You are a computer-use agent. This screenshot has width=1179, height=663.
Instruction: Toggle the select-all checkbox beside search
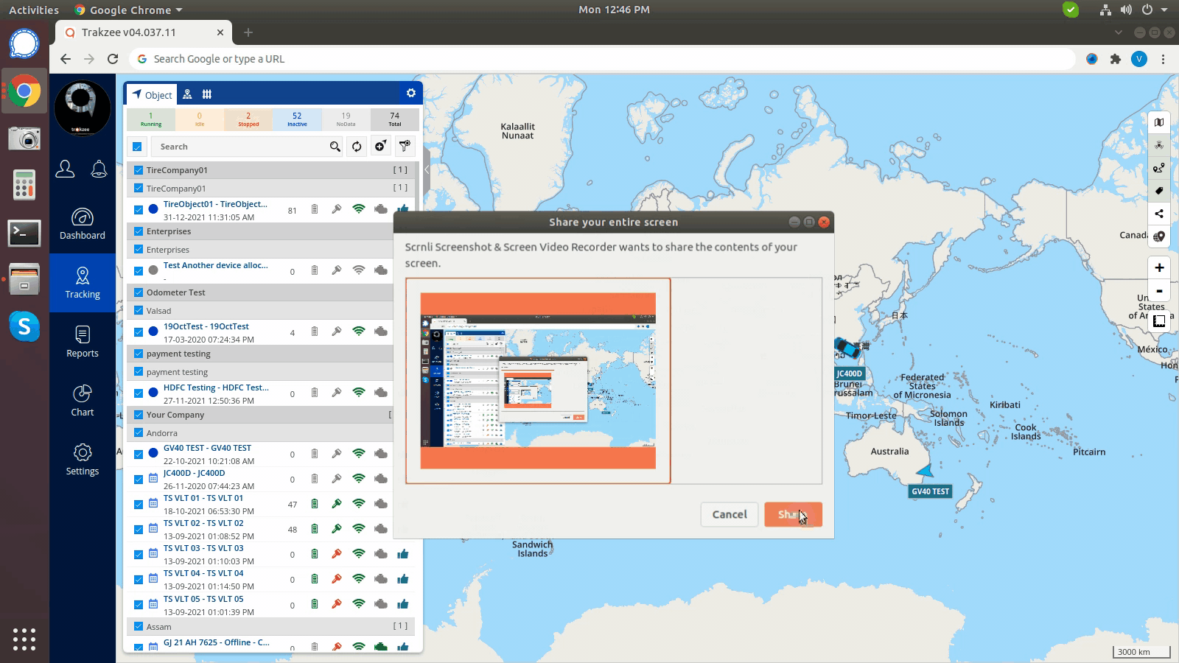tap(137, 147)
